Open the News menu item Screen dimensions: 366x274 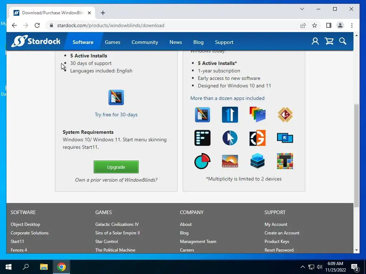coord(176,42)
